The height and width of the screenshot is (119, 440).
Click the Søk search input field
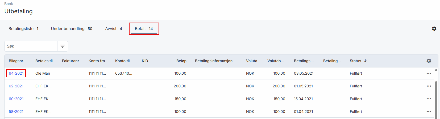(x=31, y=46)
